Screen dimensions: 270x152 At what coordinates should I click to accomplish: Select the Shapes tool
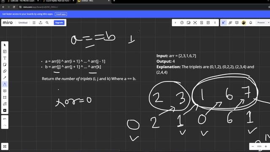pyautogui.click(x=5, y=71)
